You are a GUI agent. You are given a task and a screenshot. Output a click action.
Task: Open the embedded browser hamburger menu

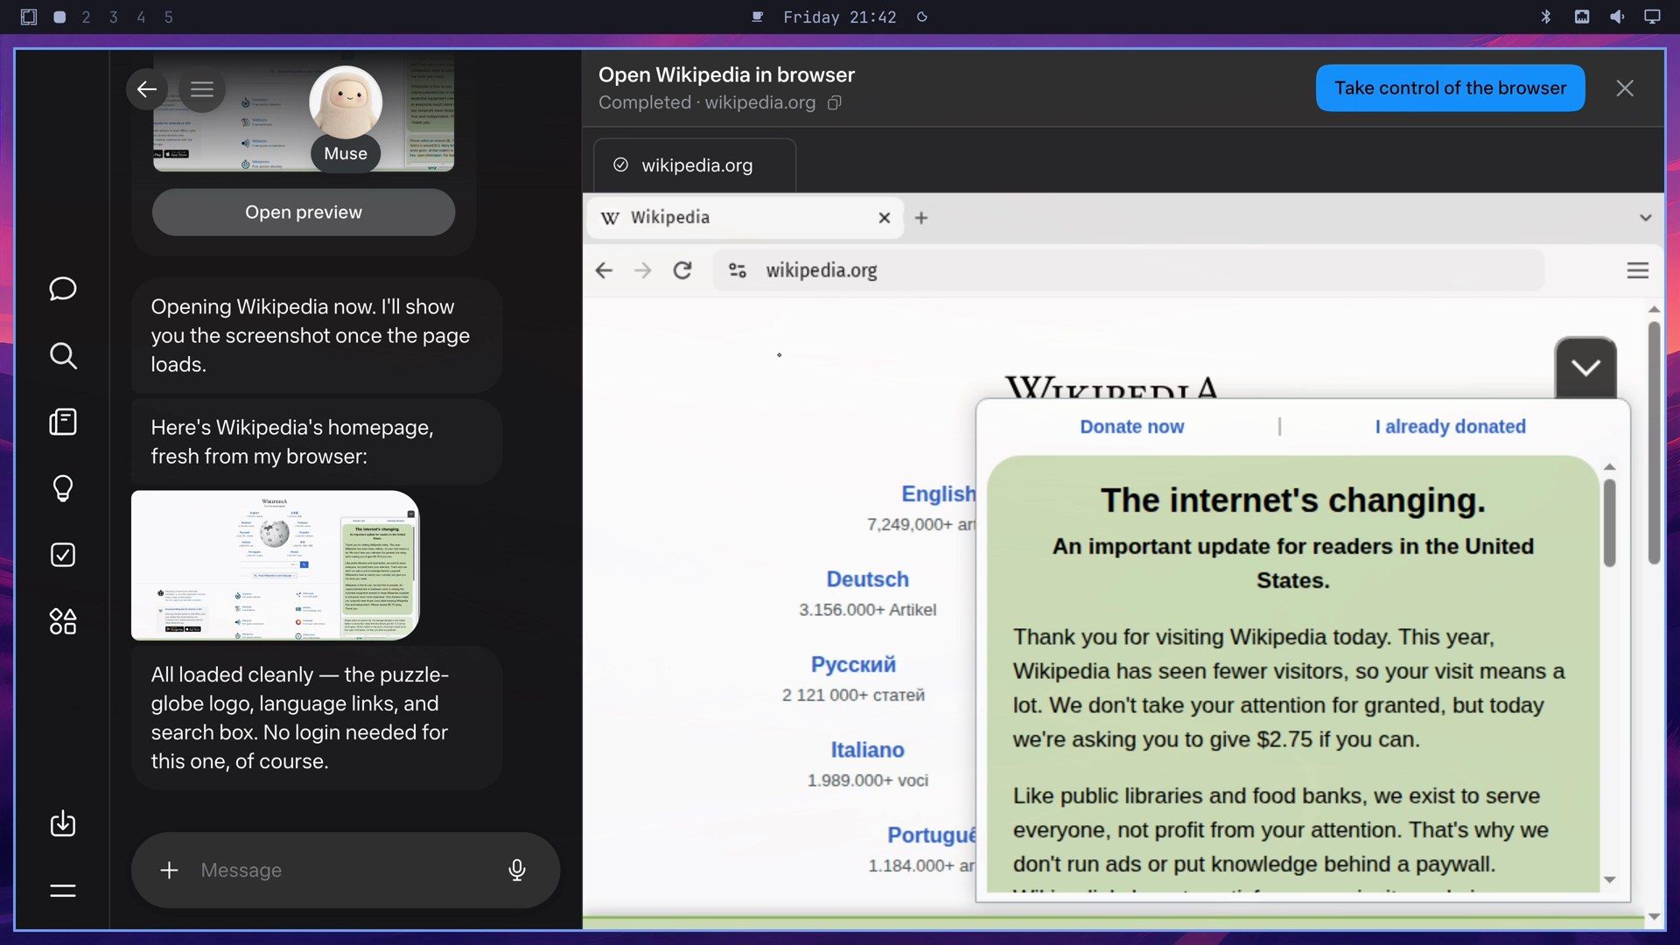(1638, 270)
